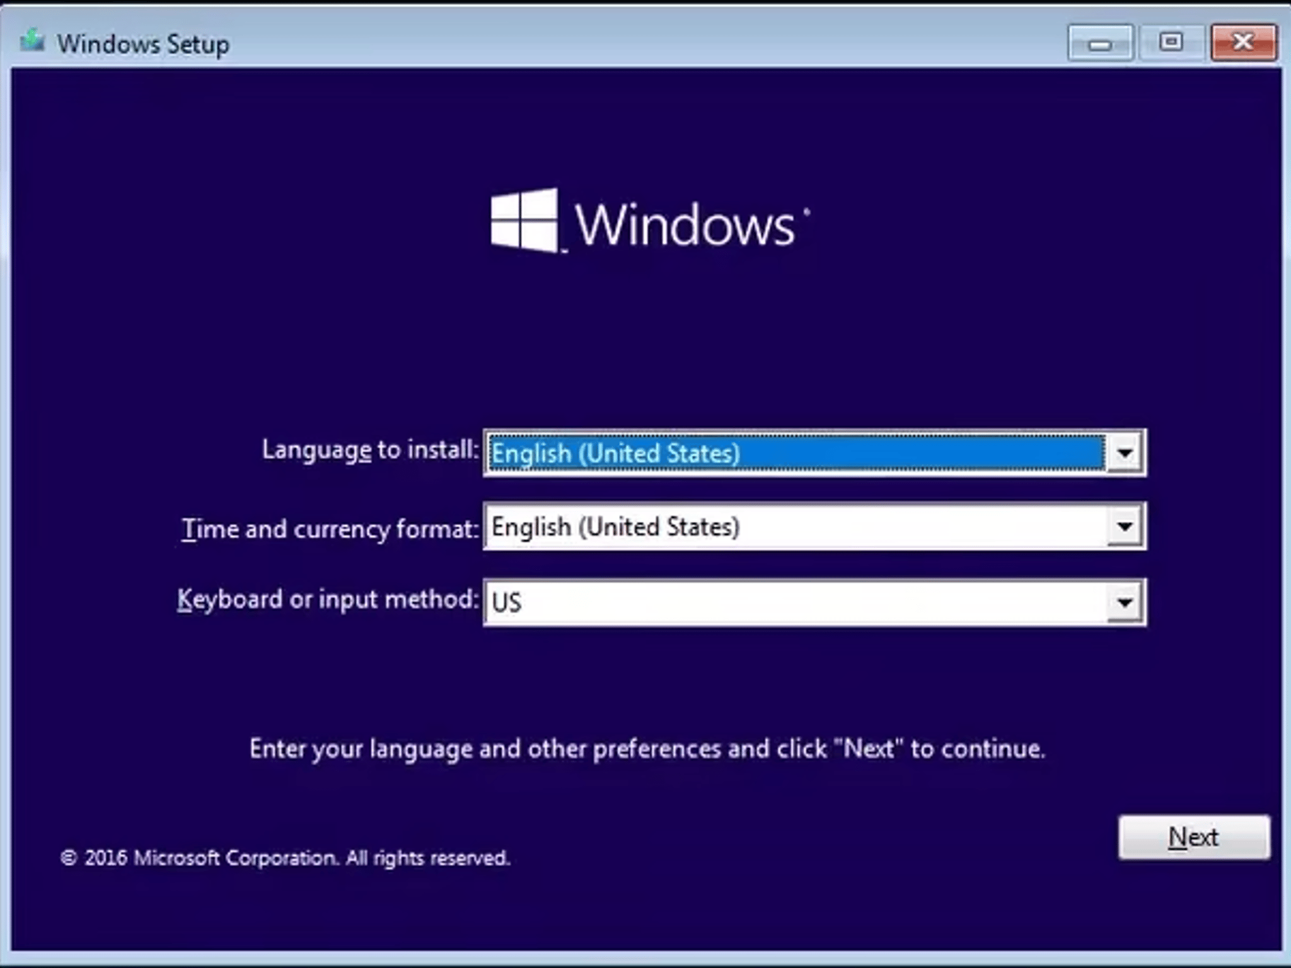Click the Windows Setup title bar icon
This screenshot has width=1291, height=968.
tap(33, 42)
